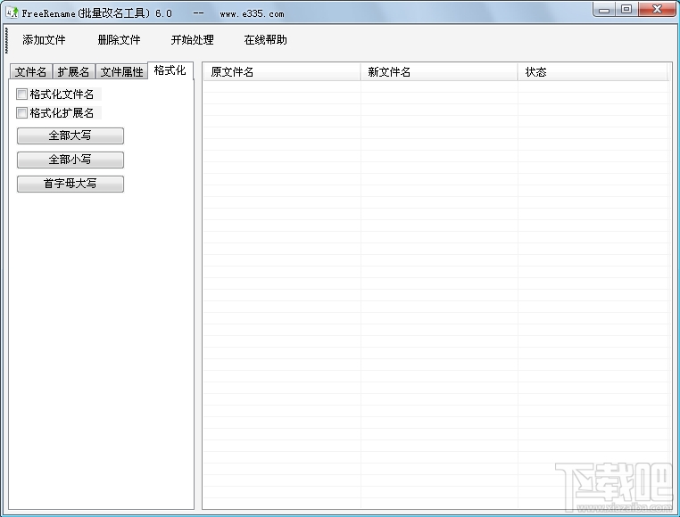Minimize the FreeRename window
Image resolution: width=680 pixels, height=517 pixels.
[x=604, y=9]
